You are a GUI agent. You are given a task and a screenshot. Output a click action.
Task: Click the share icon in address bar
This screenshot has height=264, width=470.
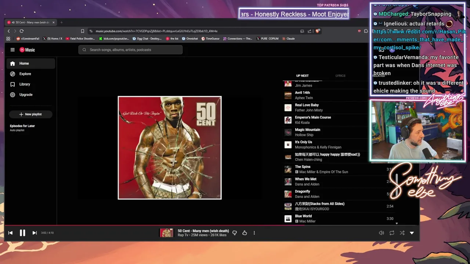(310, 31)
